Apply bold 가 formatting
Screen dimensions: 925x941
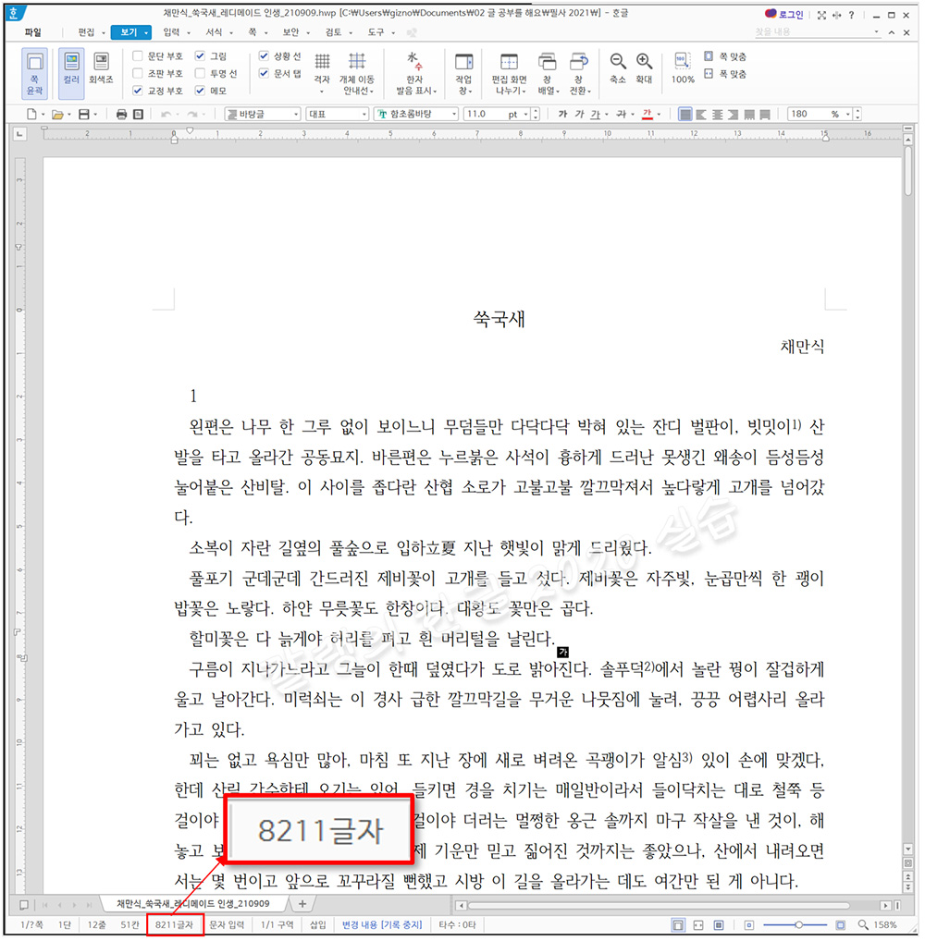[x=562, y=114]
